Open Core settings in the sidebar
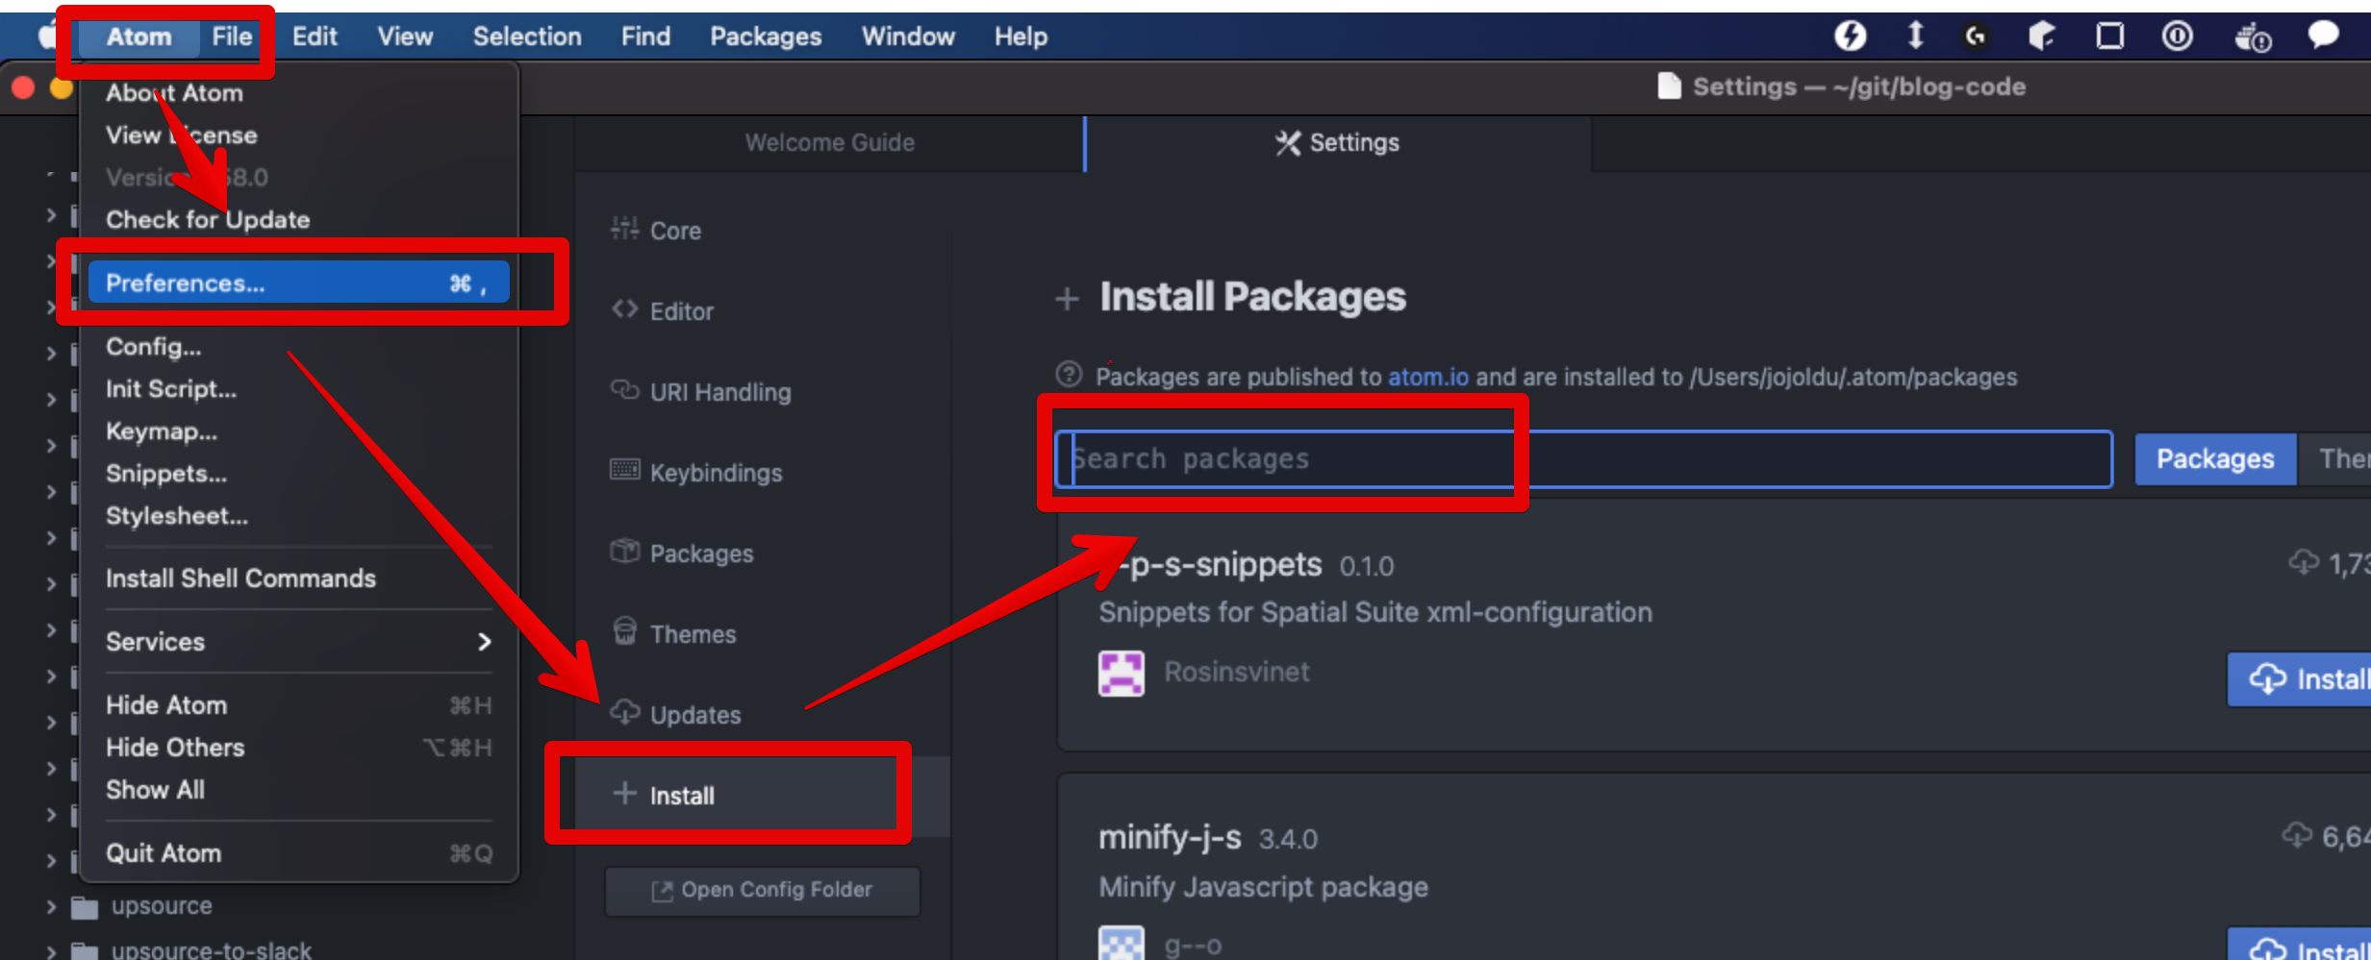This screenshot has height=960, width=2371. pyautogui.click(x=656, y=231)
